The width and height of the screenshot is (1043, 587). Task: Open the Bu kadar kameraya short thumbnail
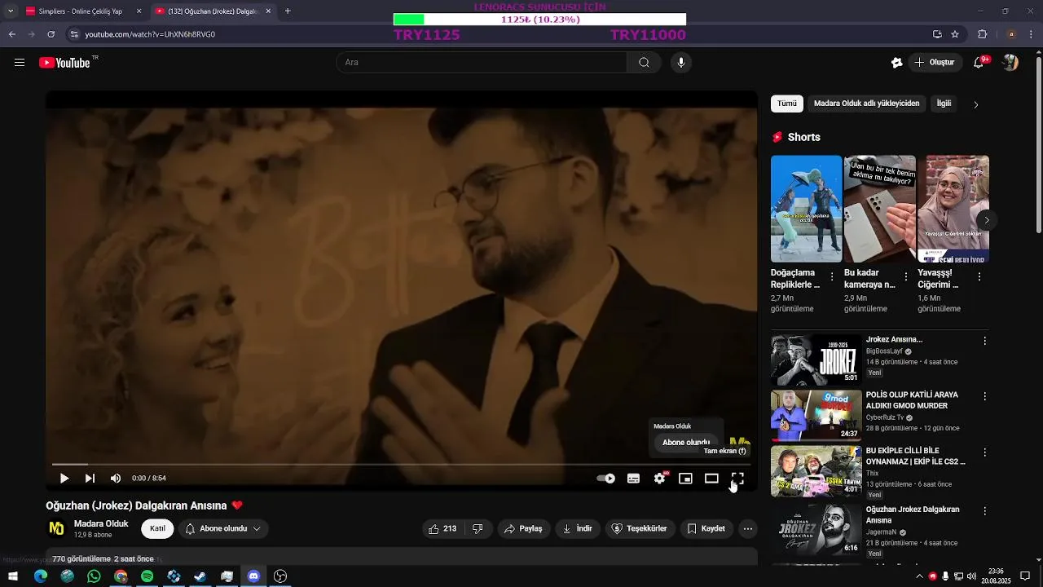[x=879, y=209]
